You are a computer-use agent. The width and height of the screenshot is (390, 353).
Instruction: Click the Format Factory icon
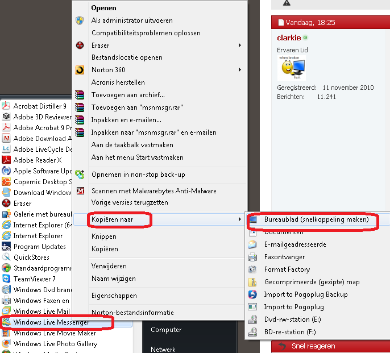click(x=252, y=269)
